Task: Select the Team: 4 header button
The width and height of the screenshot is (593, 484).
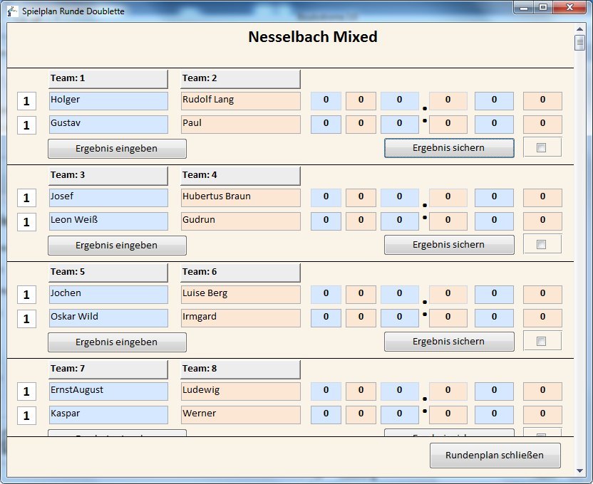Action: [240, 175]
